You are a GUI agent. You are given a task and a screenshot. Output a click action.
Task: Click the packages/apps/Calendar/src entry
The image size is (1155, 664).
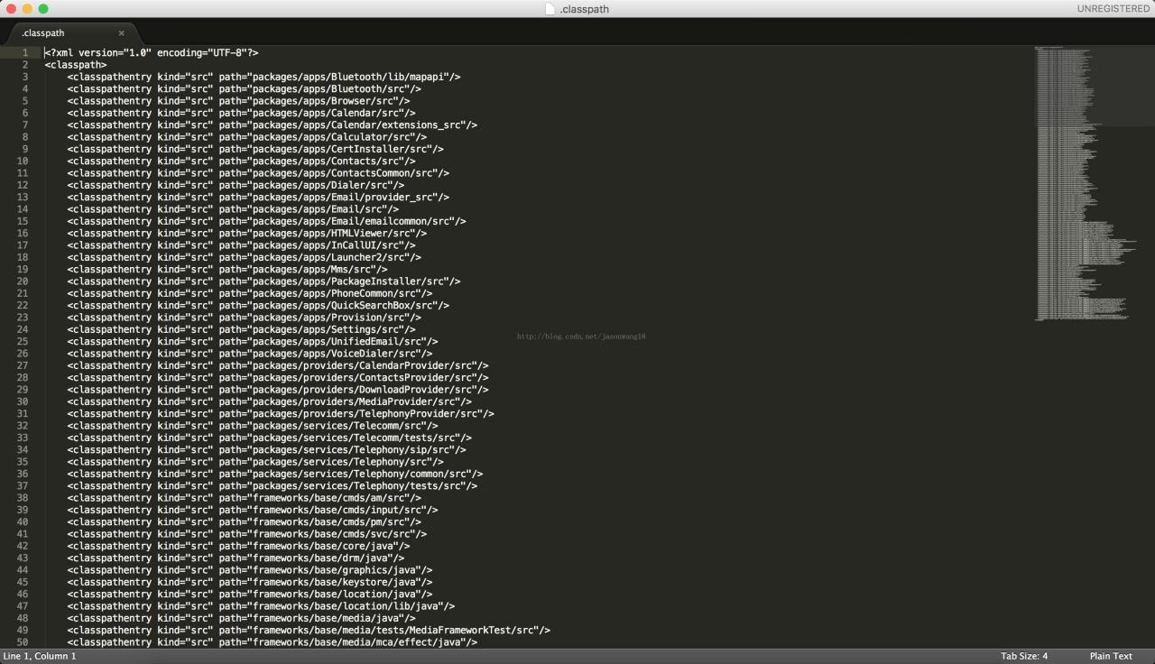click(x=241, y=113)
